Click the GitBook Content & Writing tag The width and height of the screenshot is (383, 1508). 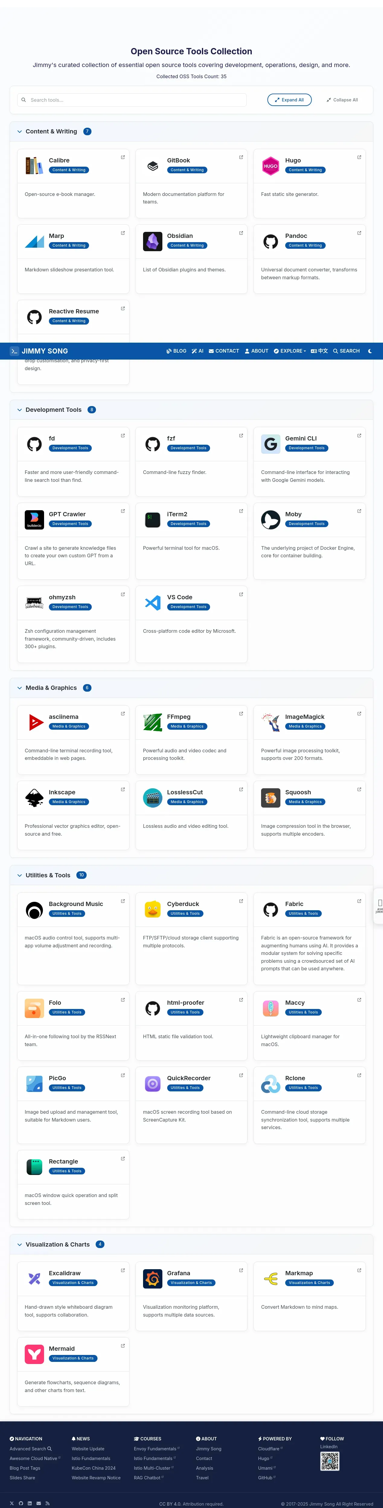click(187, 170)
